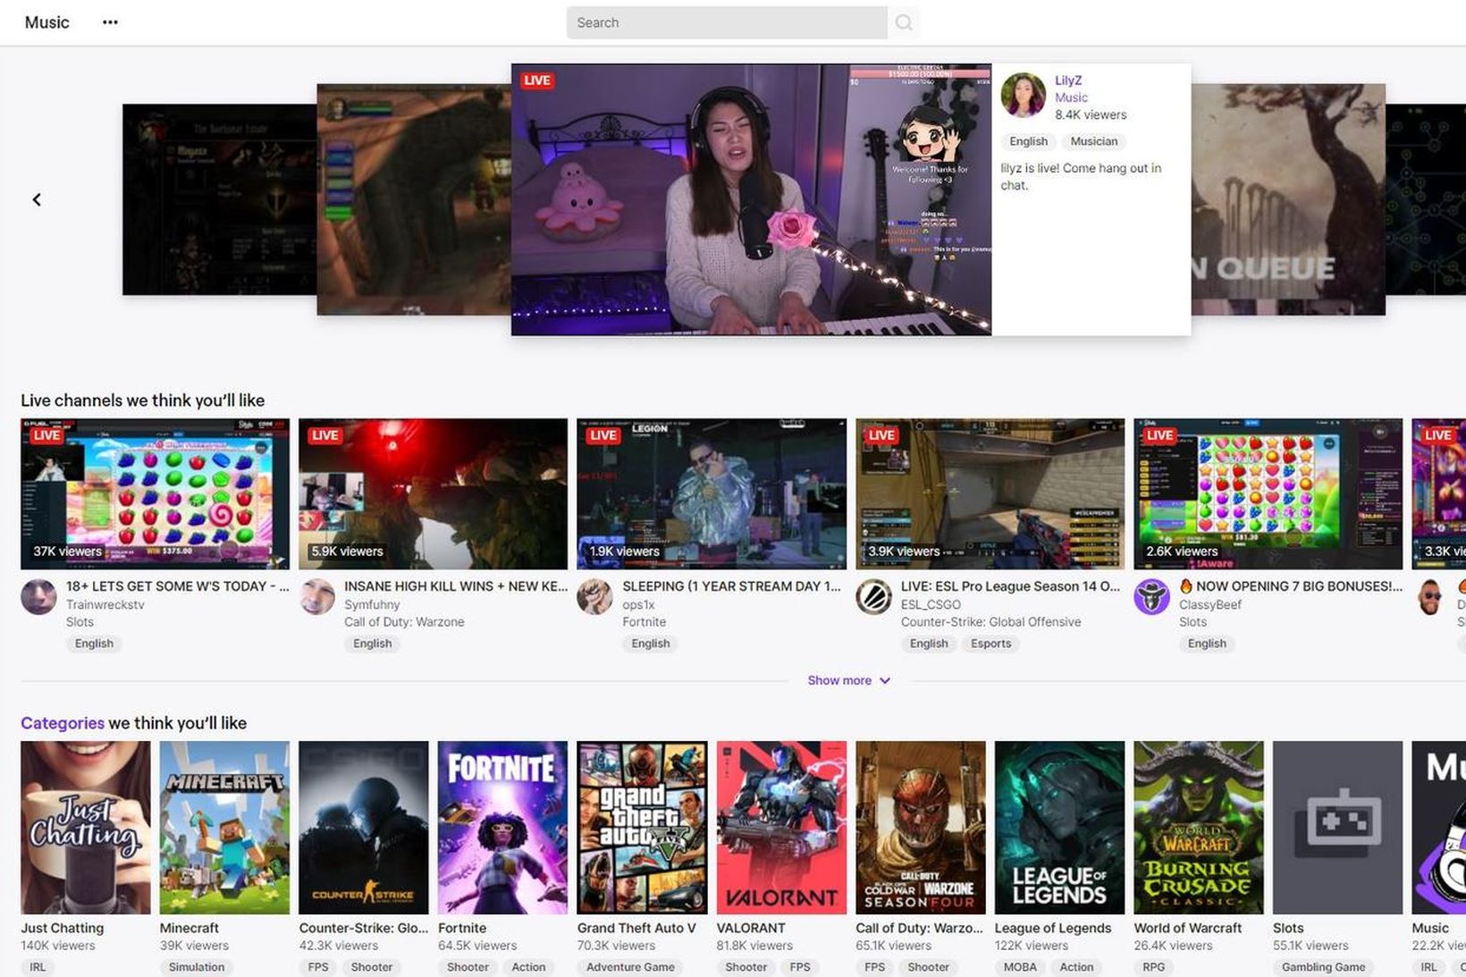Click Grand Theft Auto V category name

(x=636, y=928)
